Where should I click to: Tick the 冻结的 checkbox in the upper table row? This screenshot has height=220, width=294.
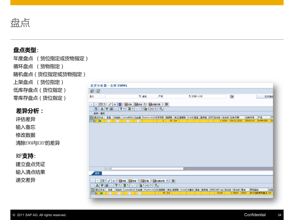click(118, 121)
